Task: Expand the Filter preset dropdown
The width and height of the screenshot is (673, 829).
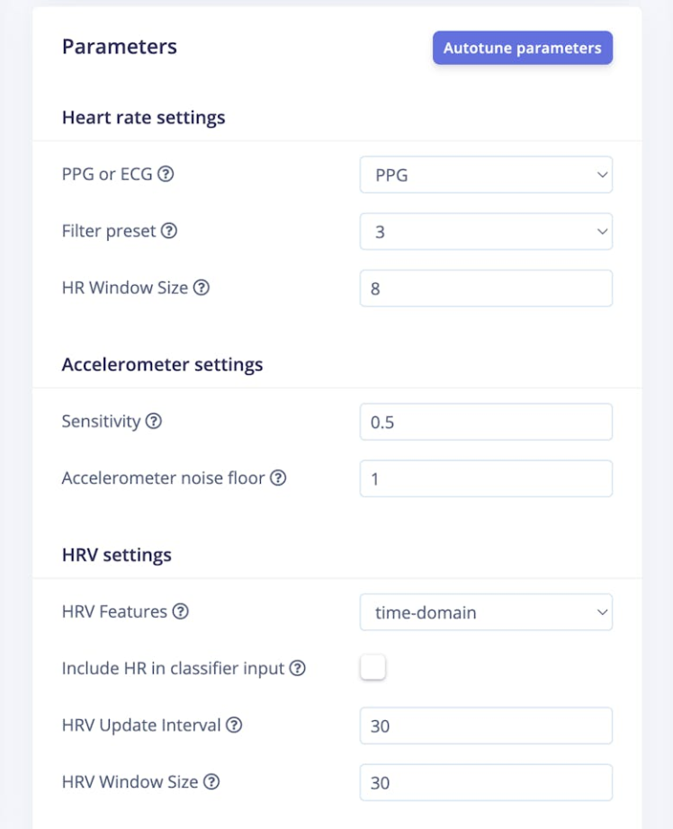Action: pos(486,232)
